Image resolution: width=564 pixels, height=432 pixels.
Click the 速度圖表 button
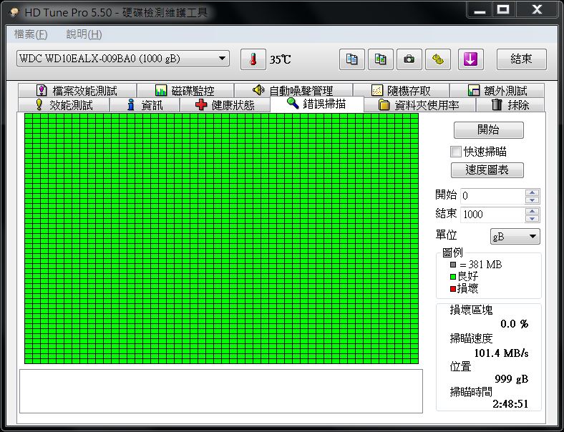487,170
